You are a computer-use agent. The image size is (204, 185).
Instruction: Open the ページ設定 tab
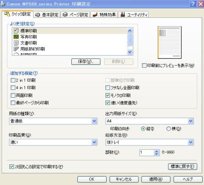tap(75, 14)
